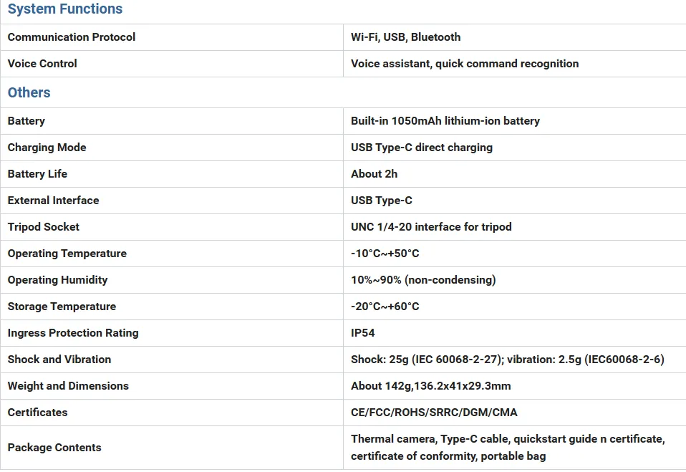Image resolution: width=686 pixels, height=472 pixels.
Task: Click the Wi-Fi, USB, Bluetooth value
Action: pos(405,37)
